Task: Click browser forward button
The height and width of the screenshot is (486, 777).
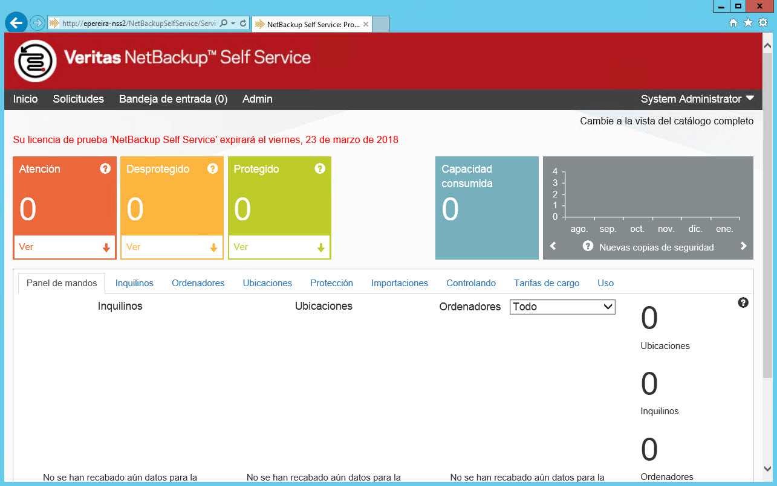Action: (x=37, y=23)
